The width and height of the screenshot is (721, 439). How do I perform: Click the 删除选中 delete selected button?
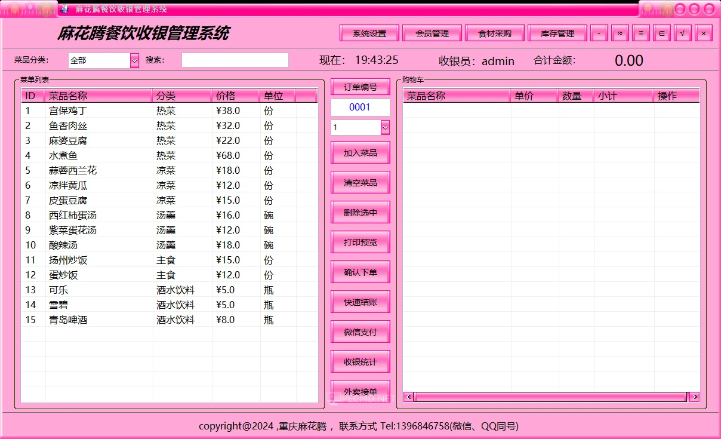[x=360, y=212]
